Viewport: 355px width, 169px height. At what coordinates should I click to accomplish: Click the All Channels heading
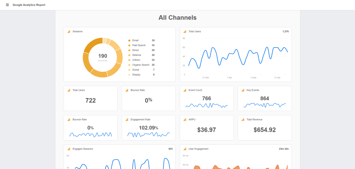(x=177, y=17)
